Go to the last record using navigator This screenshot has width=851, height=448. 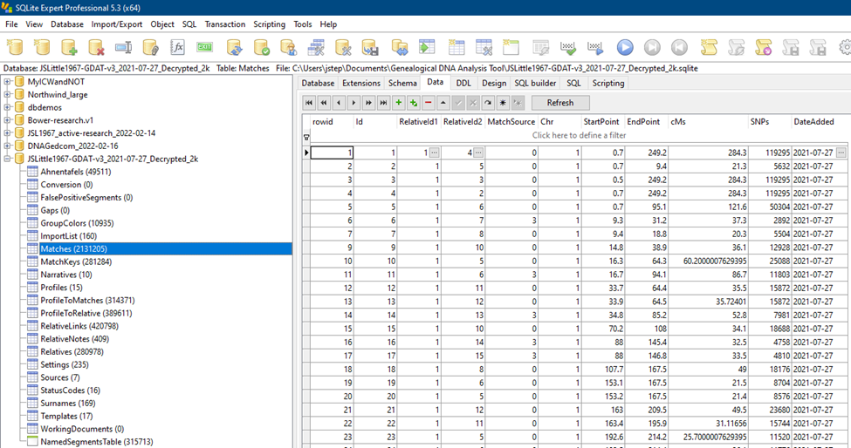384,103
